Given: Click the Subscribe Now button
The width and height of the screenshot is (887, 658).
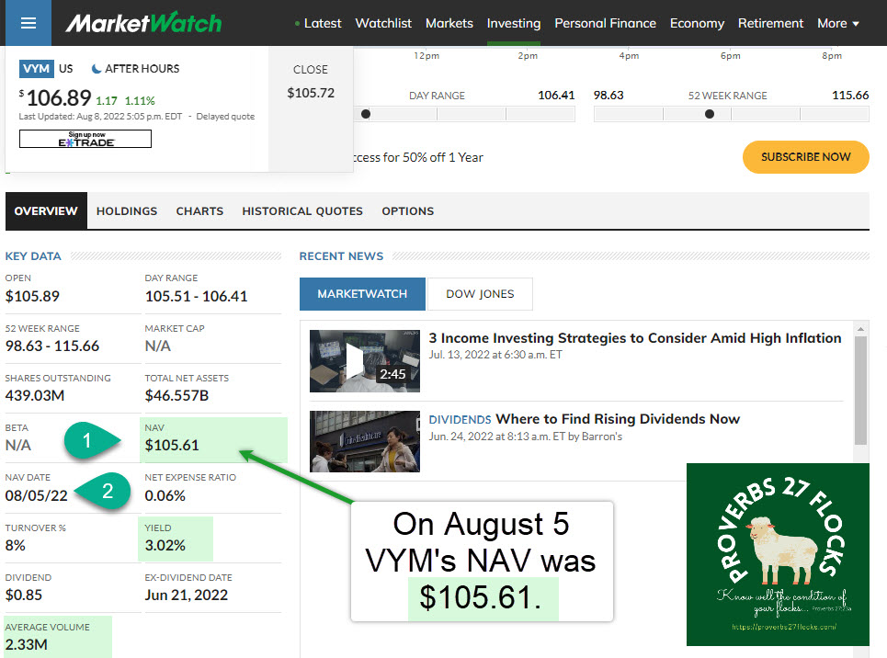Looking at the screenshot, I should click(805, 157).
